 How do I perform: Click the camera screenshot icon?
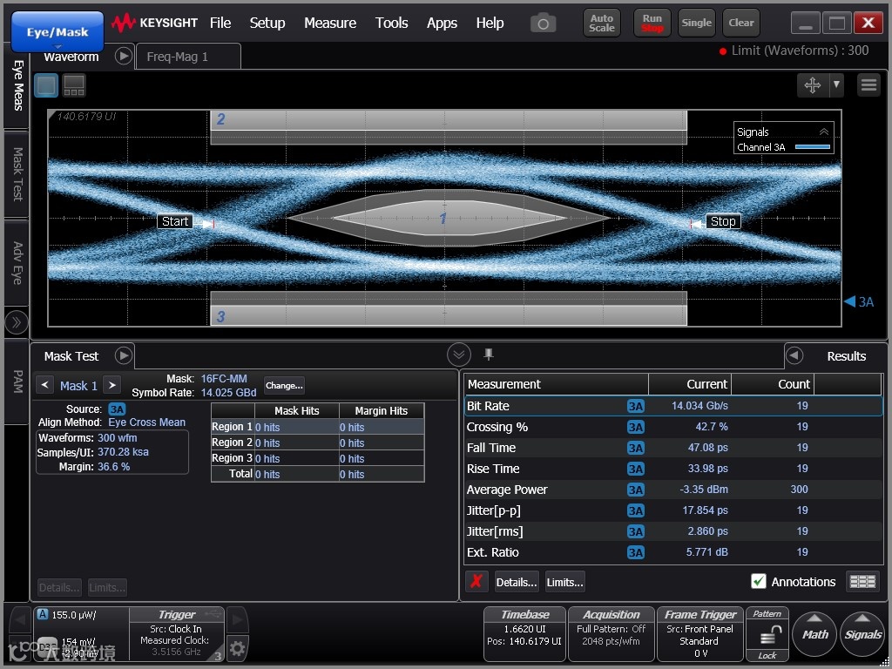543,24
